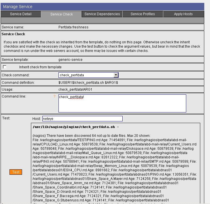This screenshot has width=210, height=204.
Task: Click the Service Check section heading
Action: 13,34
